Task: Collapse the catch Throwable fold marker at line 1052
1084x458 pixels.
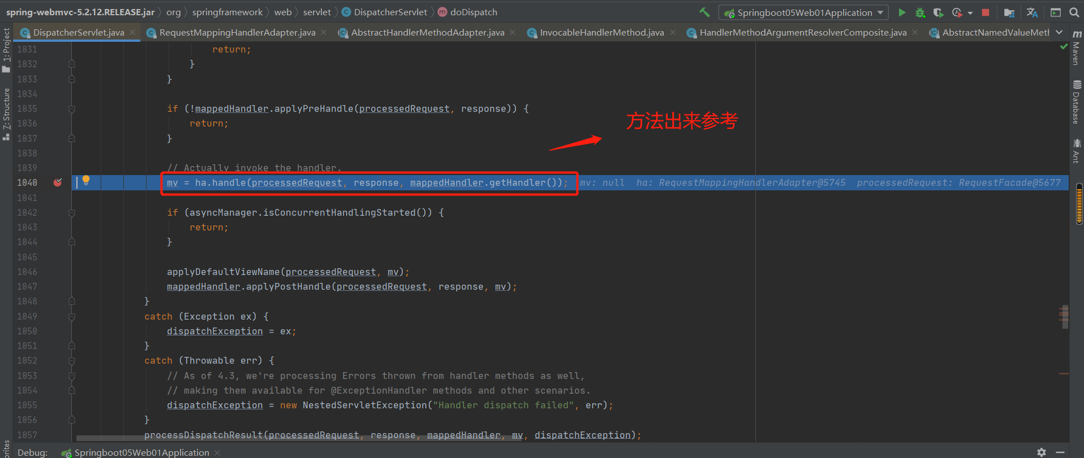Action: pos(72,360)
